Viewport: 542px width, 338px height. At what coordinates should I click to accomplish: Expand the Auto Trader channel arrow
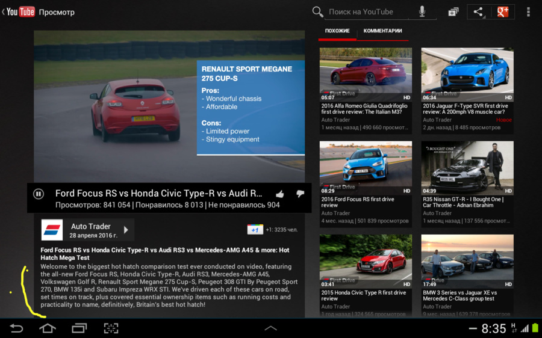pyautogui.click(x=126, y=230)
